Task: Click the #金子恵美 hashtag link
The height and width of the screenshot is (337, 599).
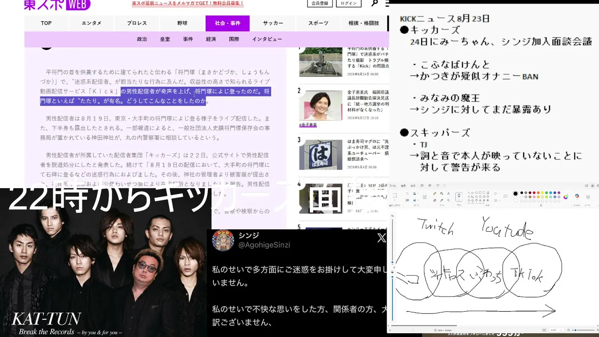Action: pos(308,125)
